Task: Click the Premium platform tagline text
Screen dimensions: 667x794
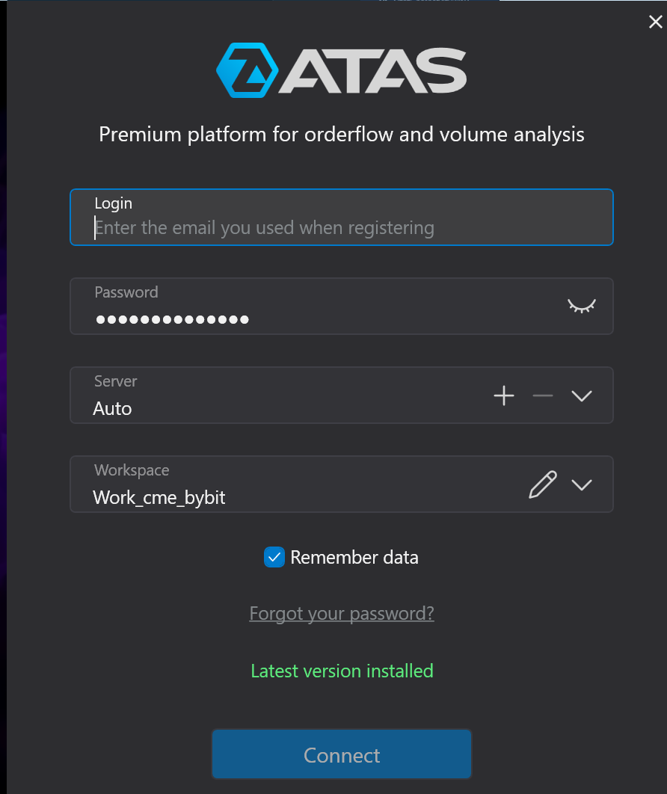Action: (342, 135)
